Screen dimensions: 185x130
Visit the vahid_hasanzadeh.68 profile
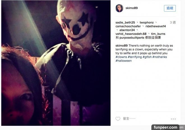[131, 34]
